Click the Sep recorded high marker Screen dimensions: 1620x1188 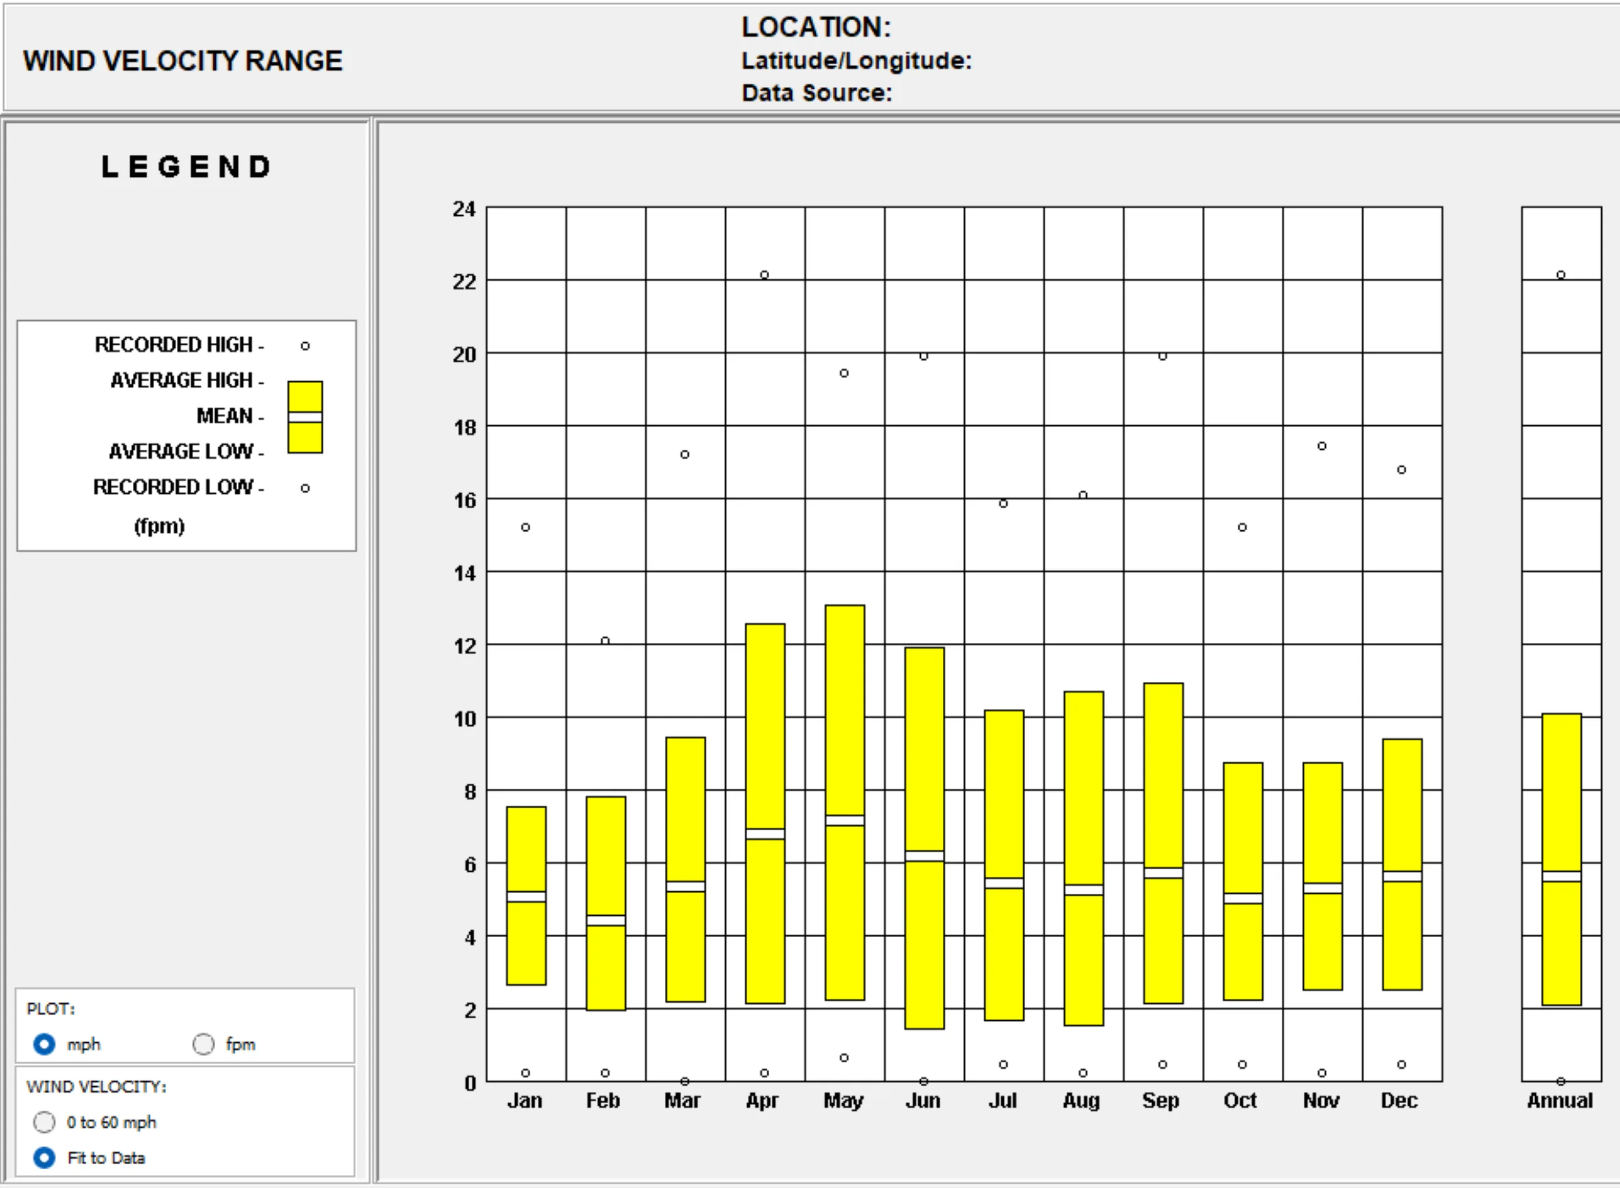pyautogui.click(x=1163, y=356)
